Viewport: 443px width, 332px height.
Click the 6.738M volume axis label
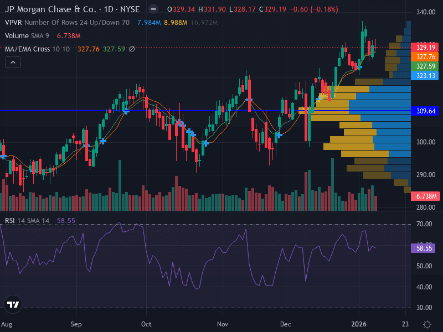[425, 196]
